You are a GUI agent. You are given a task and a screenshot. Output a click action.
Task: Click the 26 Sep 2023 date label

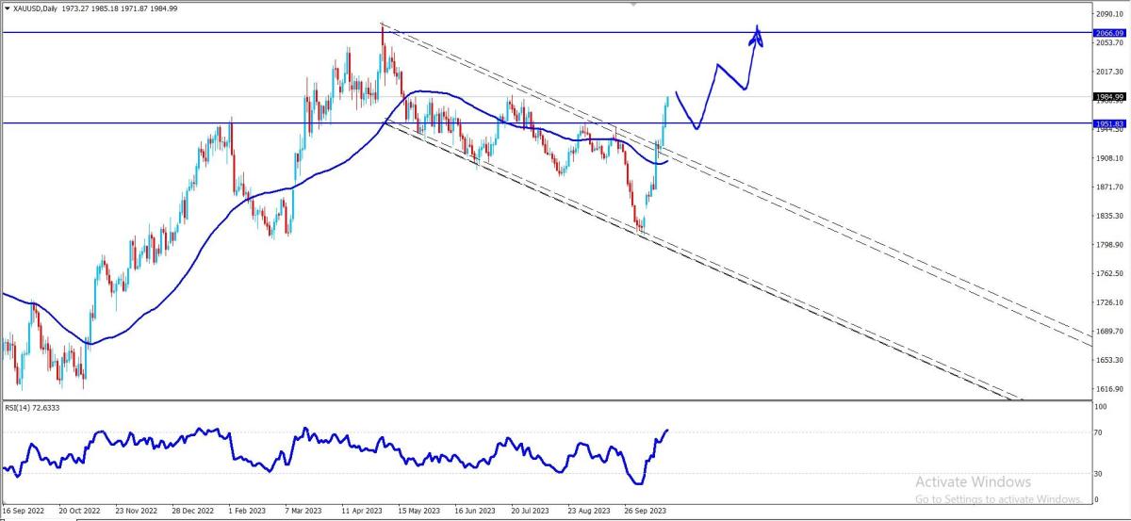tap(646, 511)
